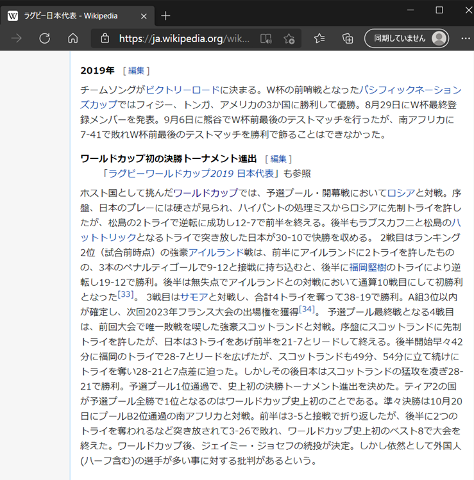Open immersive reader read-aloud icon
The width and height of the screenshot is (474, 480).
266,38
